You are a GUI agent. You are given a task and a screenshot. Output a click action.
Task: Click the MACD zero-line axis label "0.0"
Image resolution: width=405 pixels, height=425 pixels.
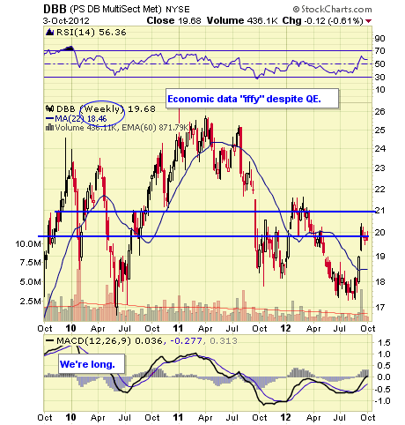384,377
